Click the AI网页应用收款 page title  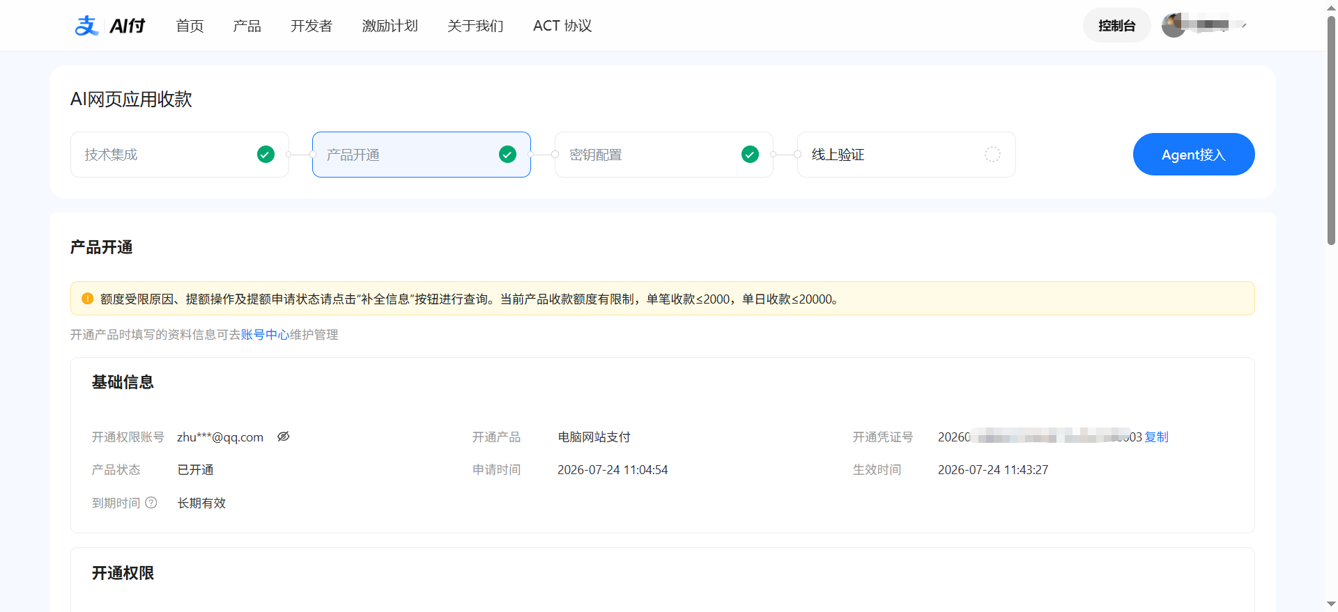tap(131, 99)
